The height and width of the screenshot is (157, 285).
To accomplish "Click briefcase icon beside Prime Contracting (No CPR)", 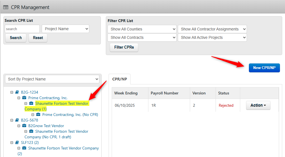I will (x=38, y=115).
